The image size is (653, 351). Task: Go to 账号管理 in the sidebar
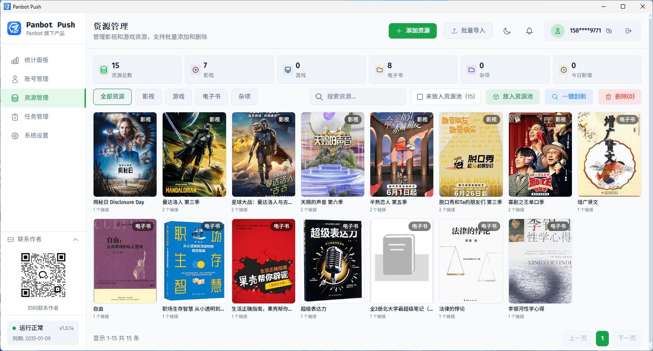[x=43, y=79]
